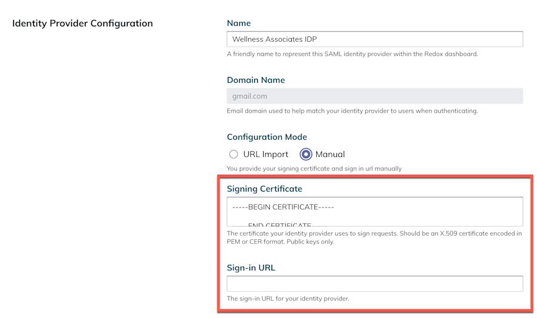Click the Name field label
Viewport: 537px width, 318px height.
pyautogui.click(x=239, y=23)
